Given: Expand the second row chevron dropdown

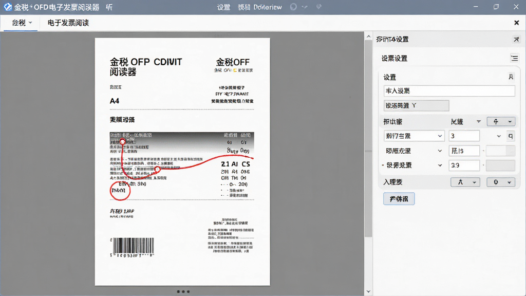Looking at the screenshot, I should (440, 151).
